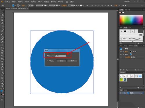Screen dimensions: 145x108
Task: Open the Type menu
Action: (27, 2)
